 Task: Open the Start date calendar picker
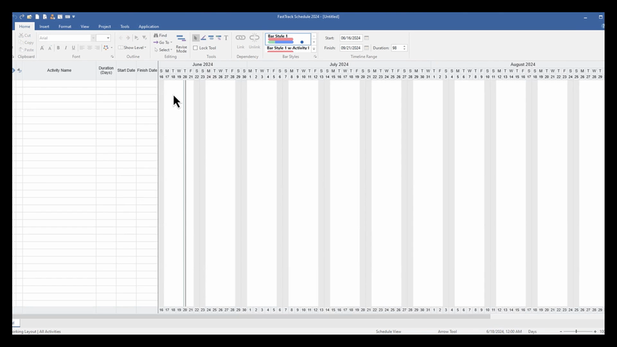[x=366, y=38]
